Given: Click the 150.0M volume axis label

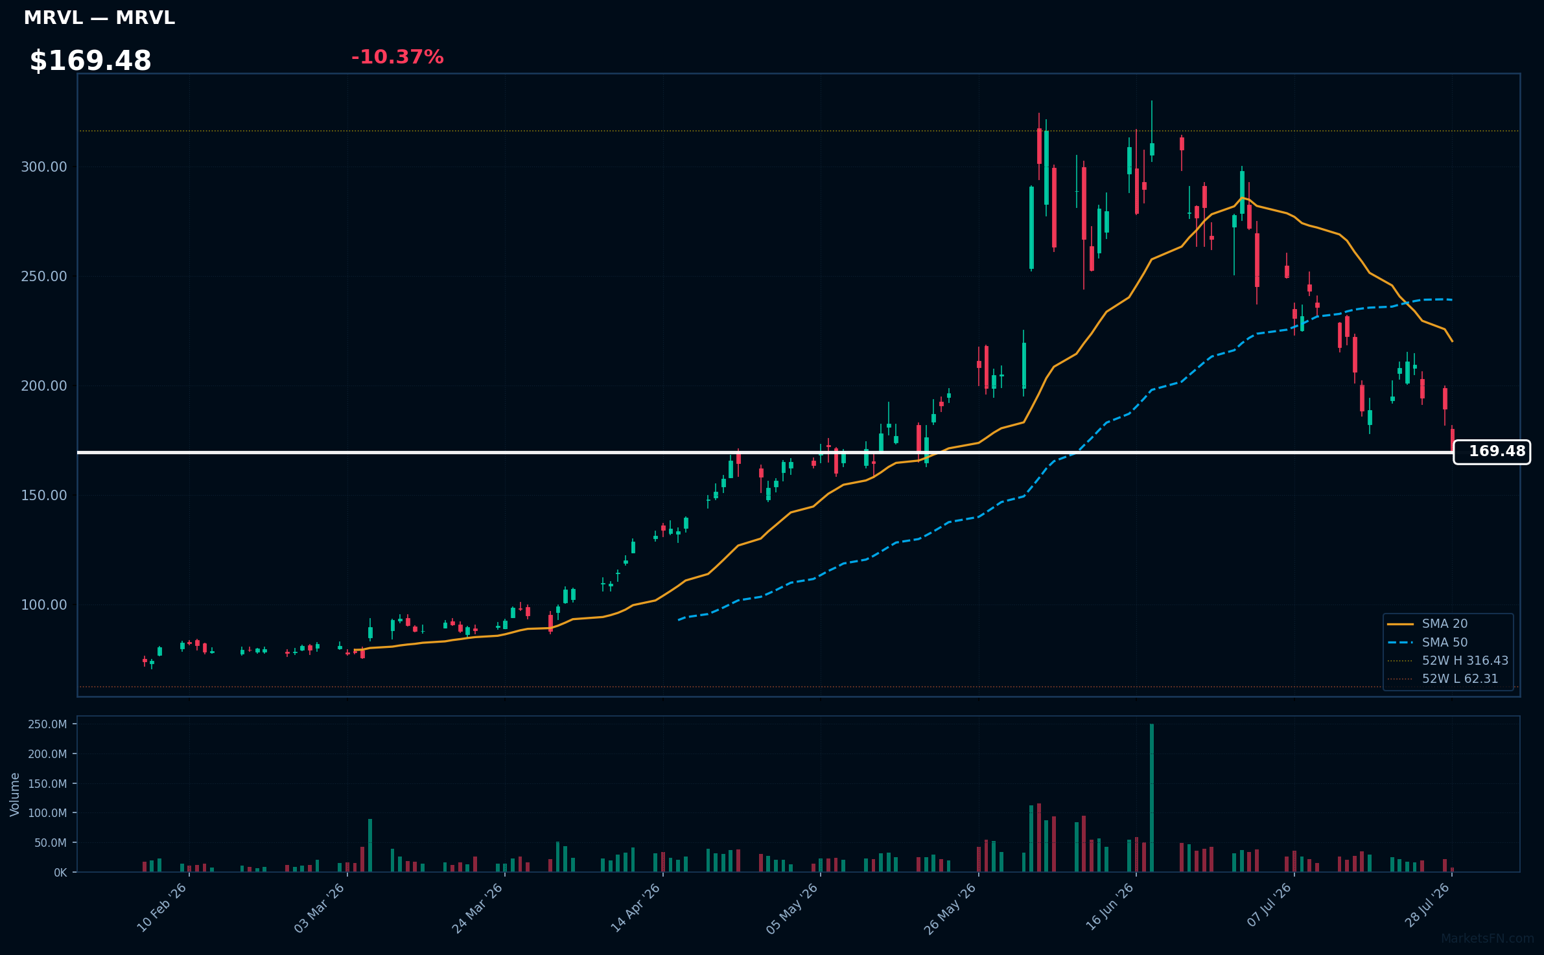Looking at the screenshot, I should (x=47, y=784).
